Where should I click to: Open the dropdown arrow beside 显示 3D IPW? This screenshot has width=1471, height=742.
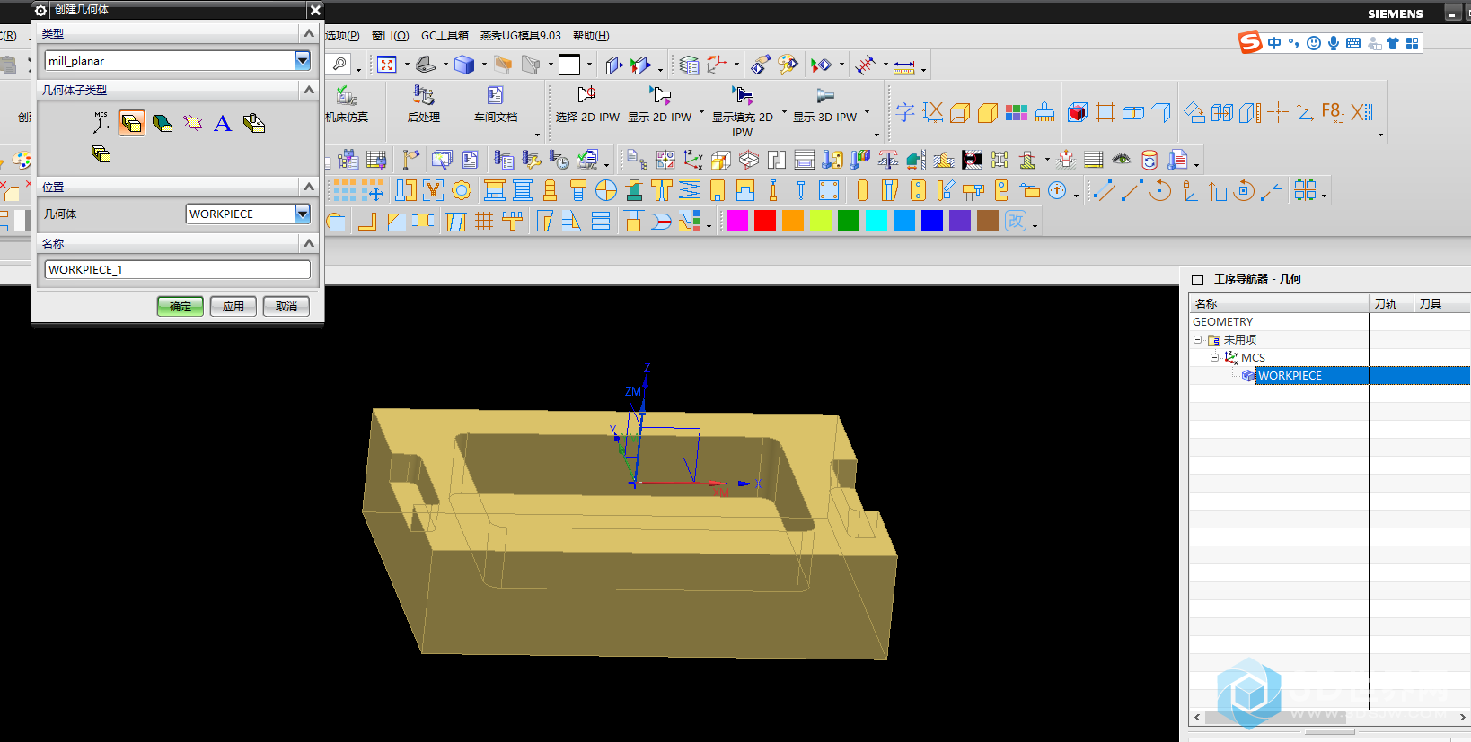tap(867, 113)
